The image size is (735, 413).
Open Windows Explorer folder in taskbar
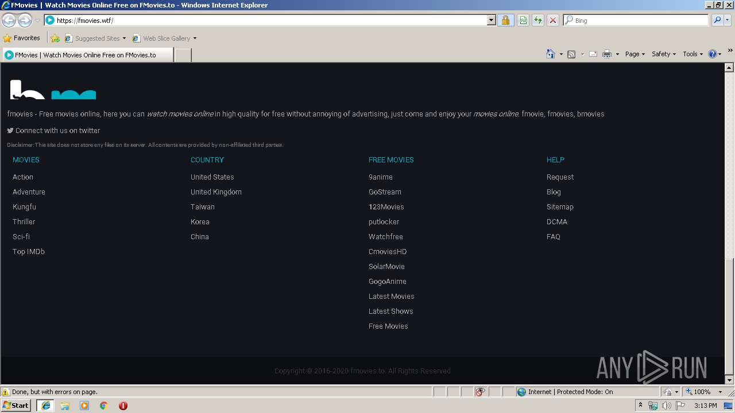pyautogui.click(x=65, y=406)
